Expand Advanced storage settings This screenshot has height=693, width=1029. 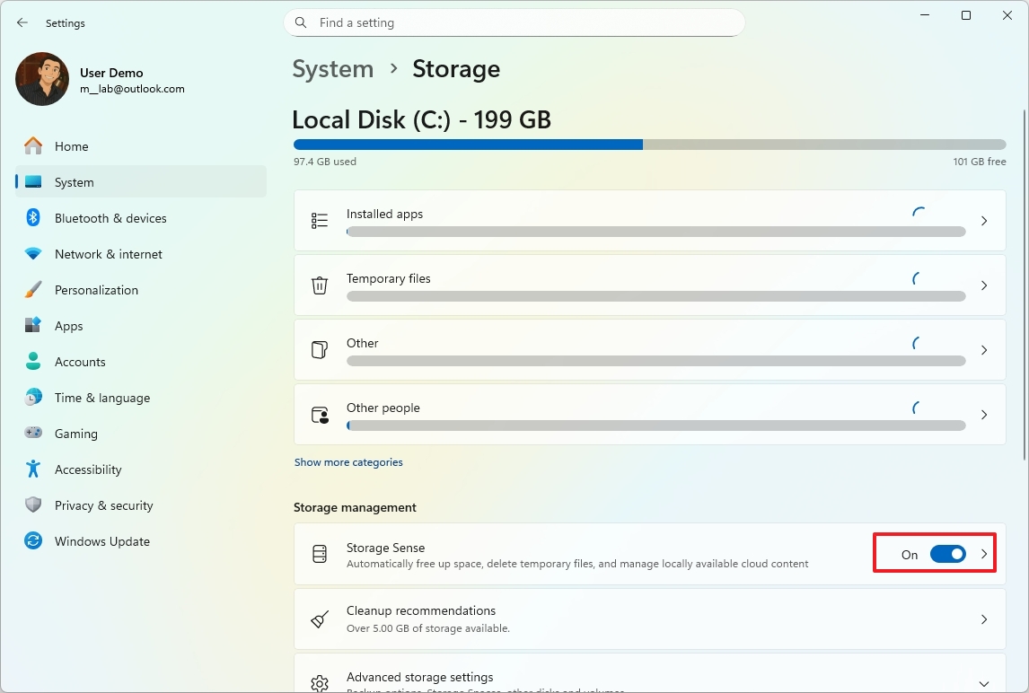[x=984, y=683]
